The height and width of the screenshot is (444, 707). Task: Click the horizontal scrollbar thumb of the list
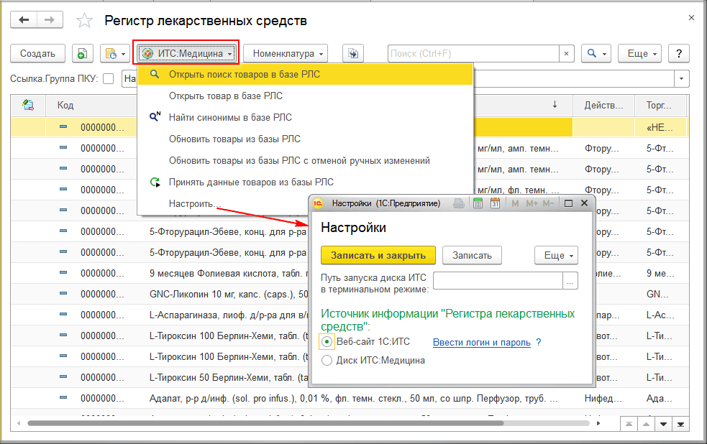coord(265,423)
